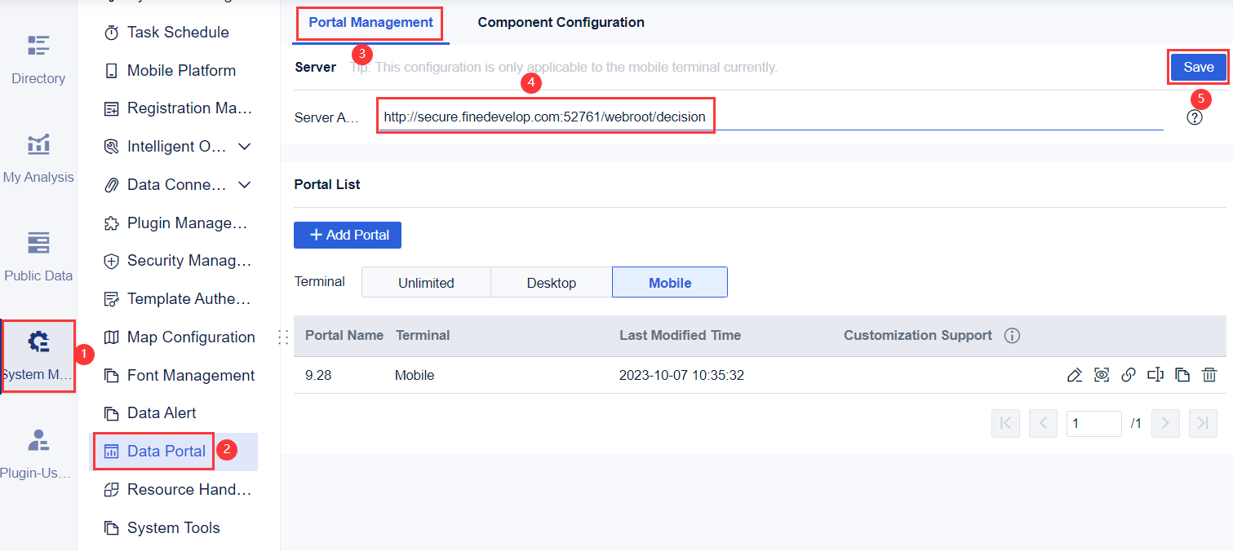Viewport: 1233px width, 551px height.
Task: Select the Desktop terminal option
Action: (552, 283)
